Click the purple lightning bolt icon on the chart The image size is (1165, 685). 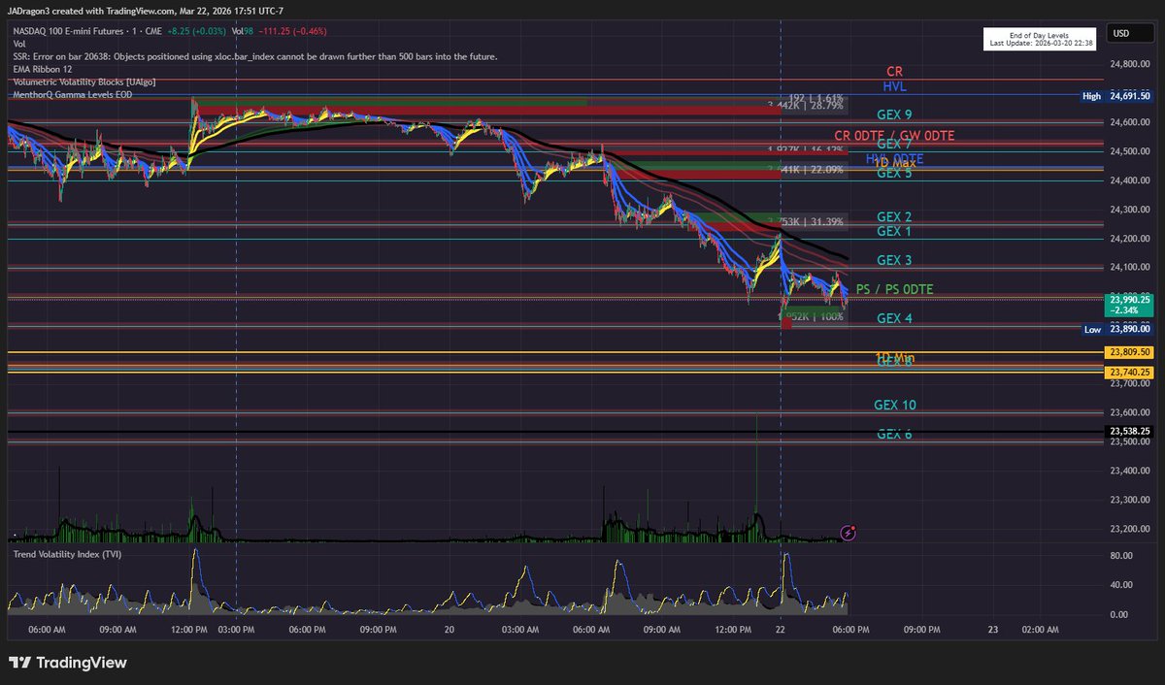click(848, 532)
